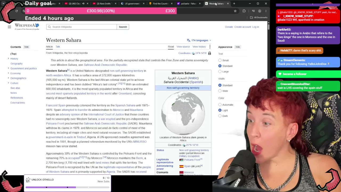
Task: Select Standard text size radio
Action: click(220, 66)
